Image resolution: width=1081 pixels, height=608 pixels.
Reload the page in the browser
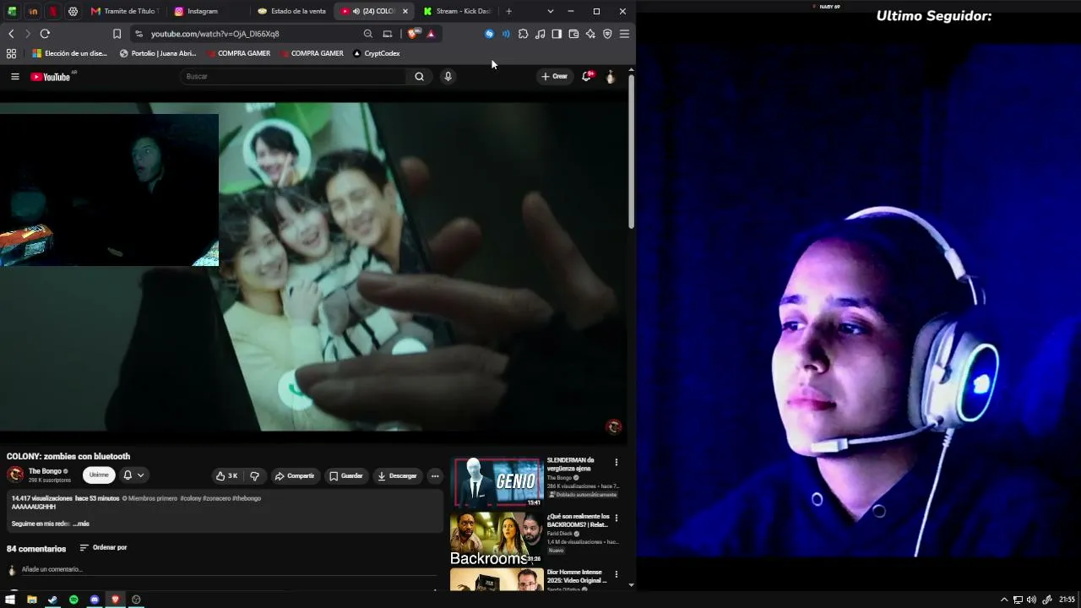(x=45, y=34)
